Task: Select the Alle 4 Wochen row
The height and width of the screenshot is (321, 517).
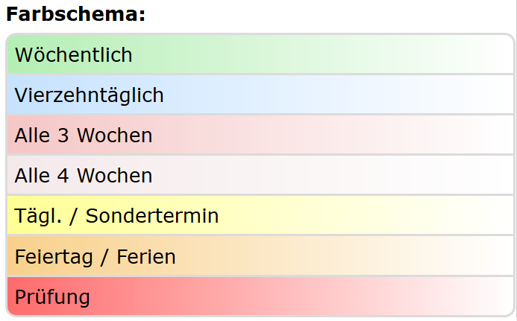Action: coord(83,176)
